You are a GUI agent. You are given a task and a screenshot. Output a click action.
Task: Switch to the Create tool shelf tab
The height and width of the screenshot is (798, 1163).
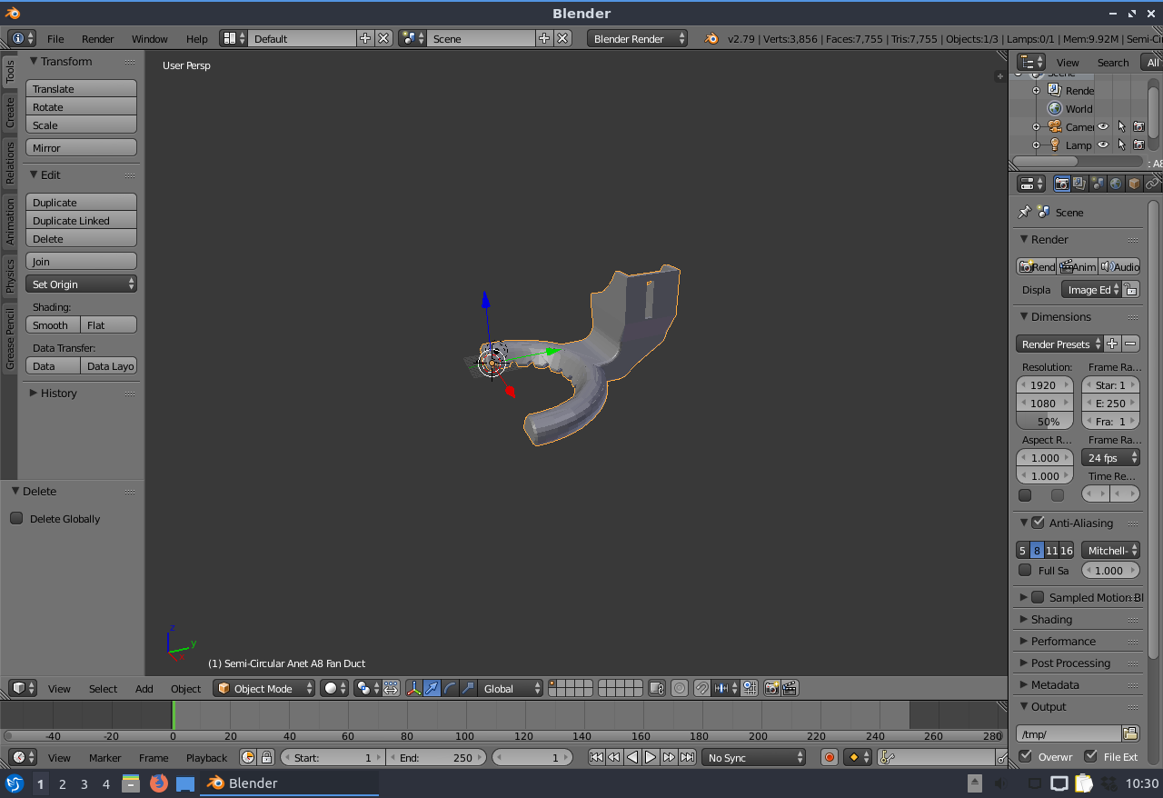10,113
